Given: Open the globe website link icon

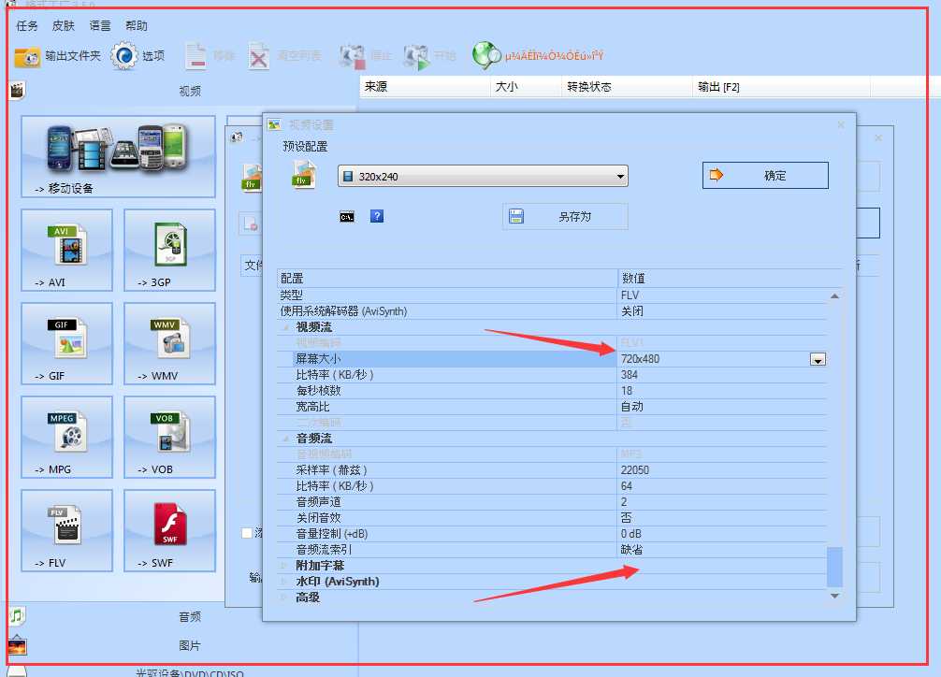Looking at the screenshot, I should tap(486, 55).
